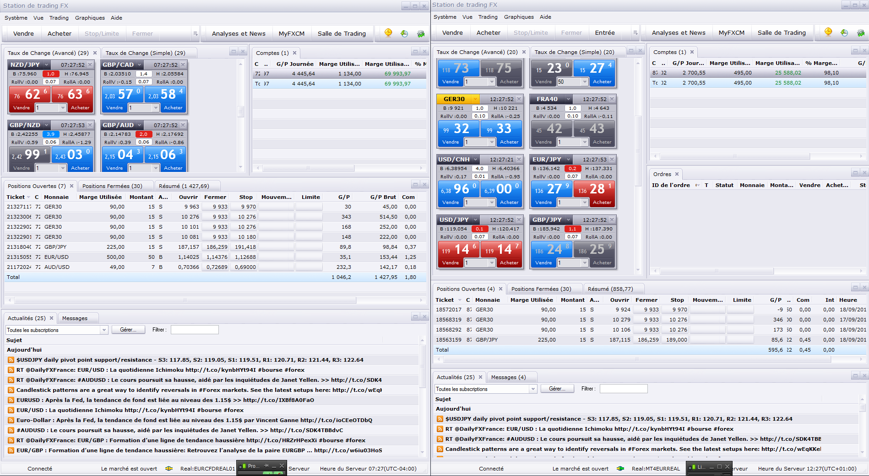Click the gear with green arrow icon in left toolbar
869x476 pixels.
coord(421,33)
